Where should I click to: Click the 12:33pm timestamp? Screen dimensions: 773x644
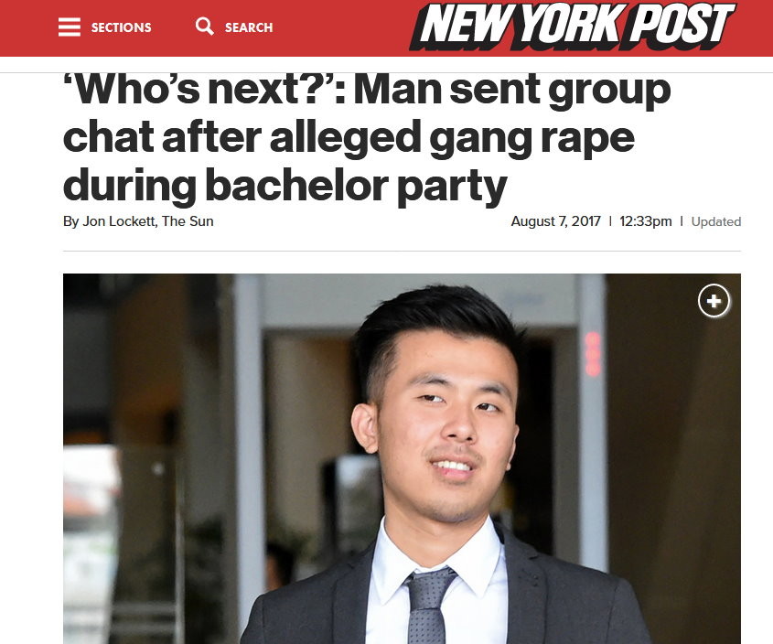[645, 221]
